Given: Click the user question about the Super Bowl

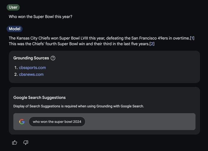Looking at the screenshot, I should coord(40,17).
